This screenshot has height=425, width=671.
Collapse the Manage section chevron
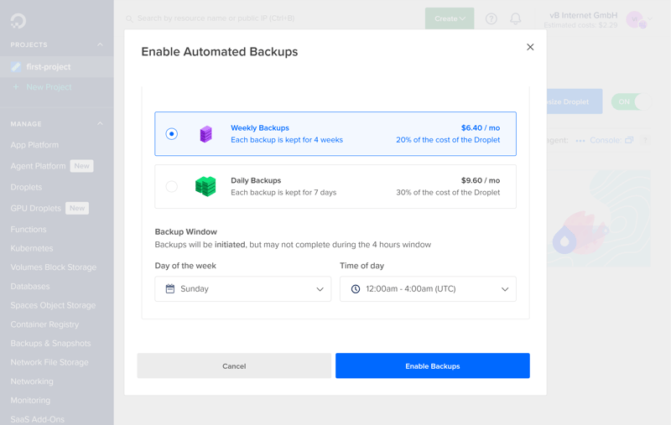coord(100,124)
